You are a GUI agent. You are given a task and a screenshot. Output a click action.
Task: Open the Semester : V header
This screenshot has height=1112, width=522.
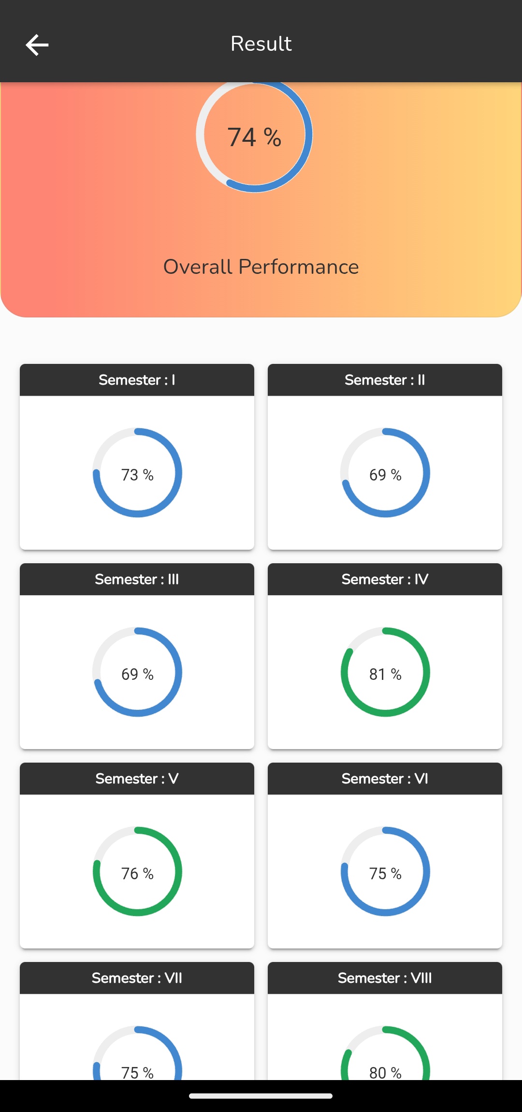click(137, 779)
